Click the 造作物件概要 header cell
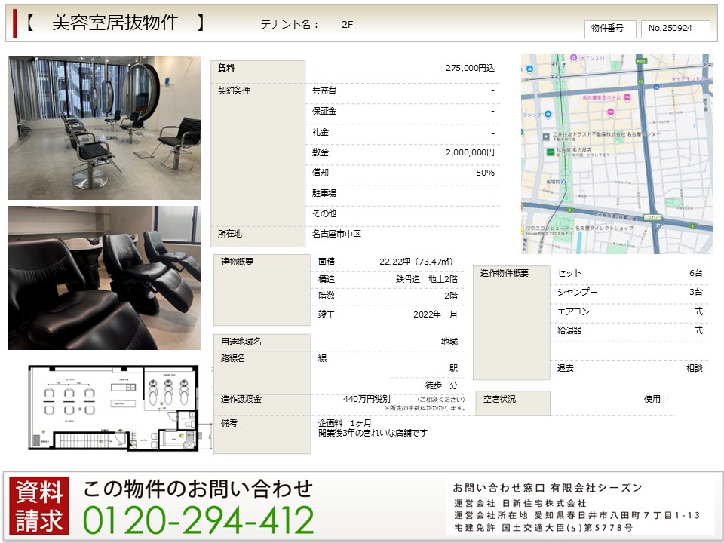The image size is (724, 543). pos(511,323)
